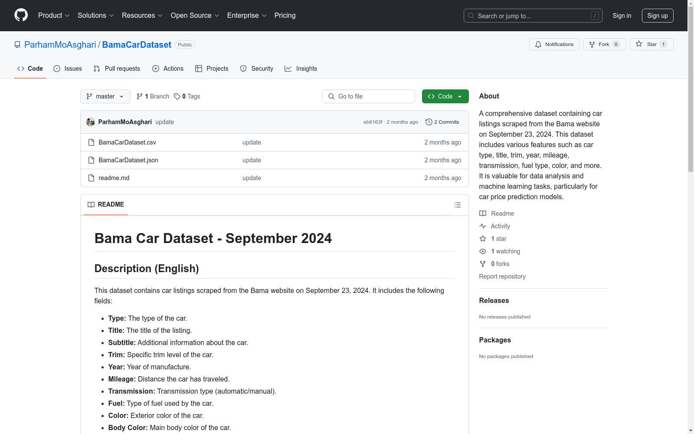The width and height of the screenshot is (694, 434).
Task: Open the Pricing page
Action: [285, 16]
